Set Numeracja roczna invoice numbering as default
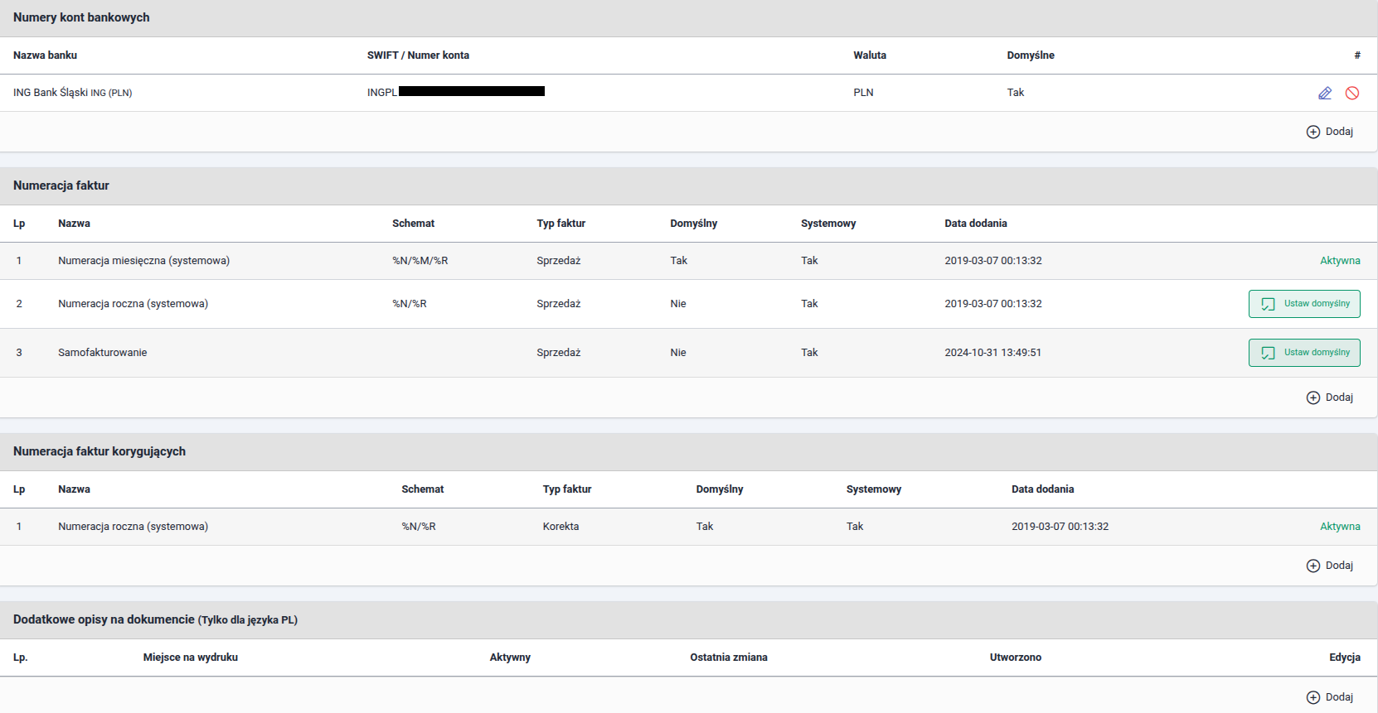Image resolution: width=1378 pixels, height=713 pixels. tap(1304, 304)
